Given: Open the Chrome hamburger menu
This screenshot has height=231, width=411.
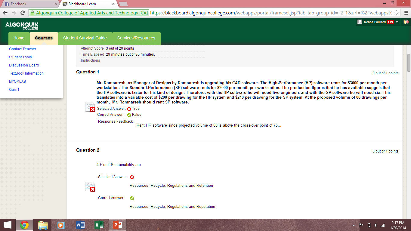Looking at the screenshot, I should pos(406,13).
